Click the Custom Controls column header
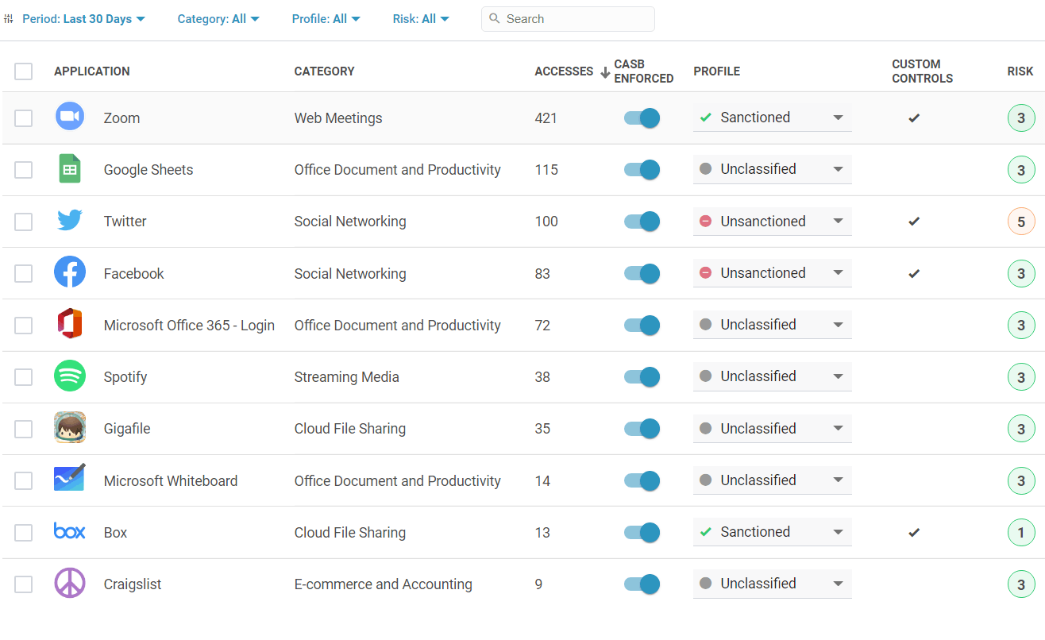Viewport: 1045px width, 640px height. (922, 71)
